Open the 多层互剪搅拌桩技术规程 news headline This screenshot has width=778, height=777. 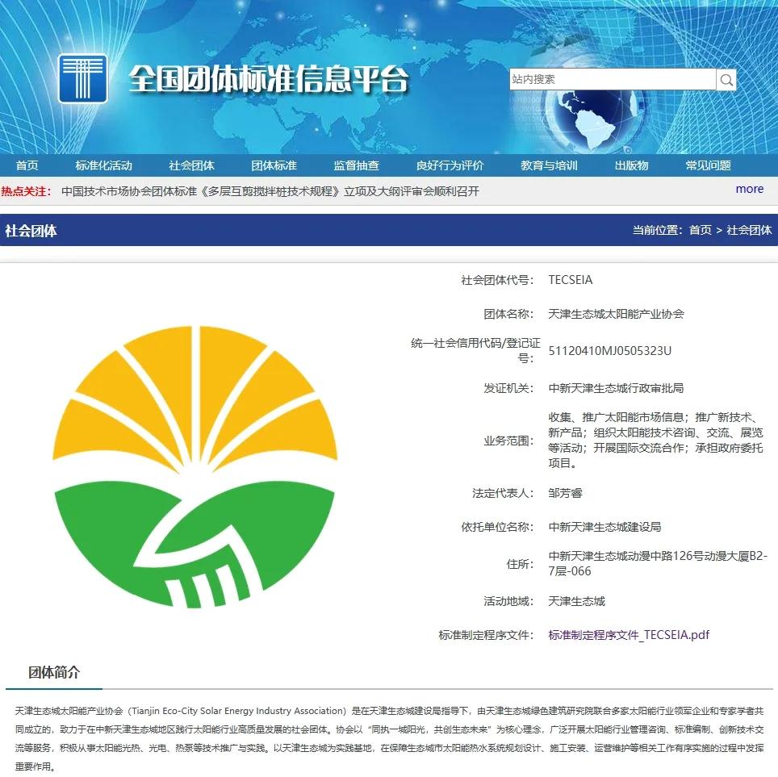(270, 191)
